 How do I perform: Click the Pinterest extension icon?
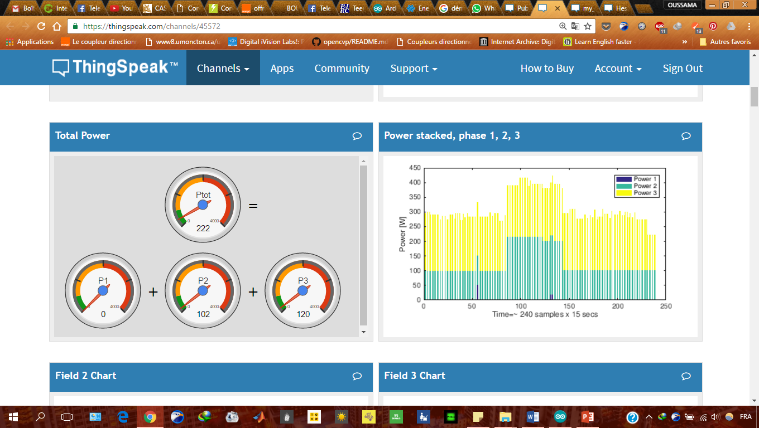(713, 26)
